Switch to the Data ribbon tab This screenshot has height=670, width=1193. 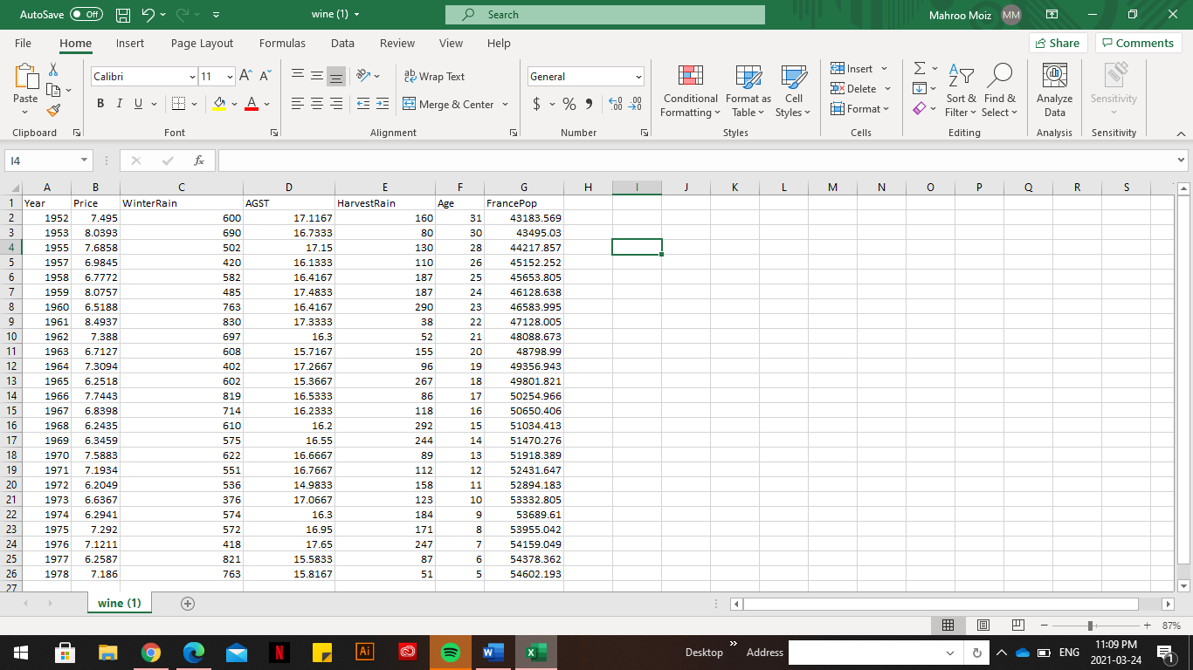point(342,43)
